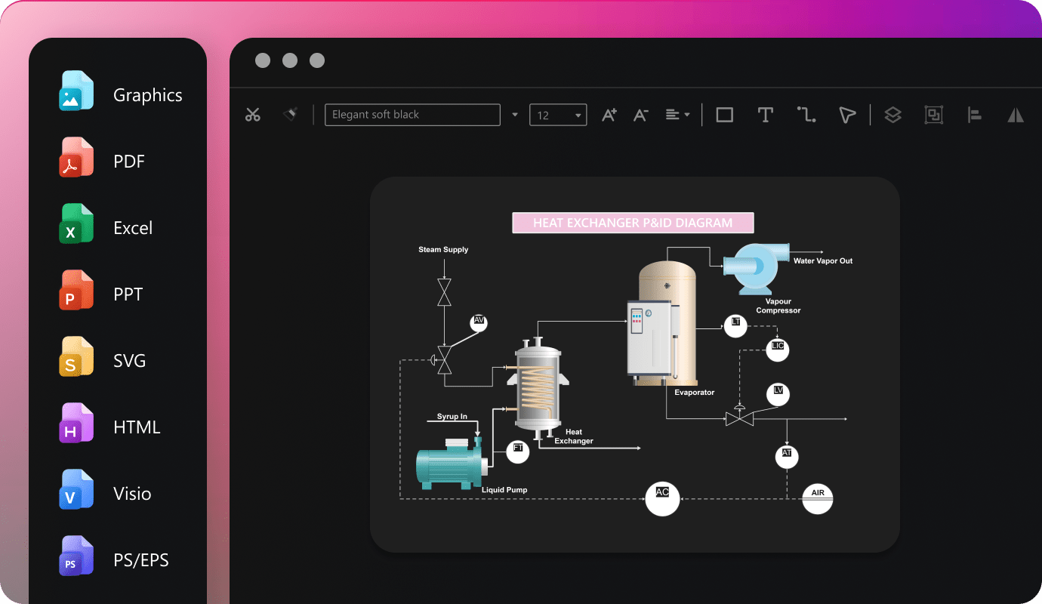Click the AC instrument circle

coord(662,499)
